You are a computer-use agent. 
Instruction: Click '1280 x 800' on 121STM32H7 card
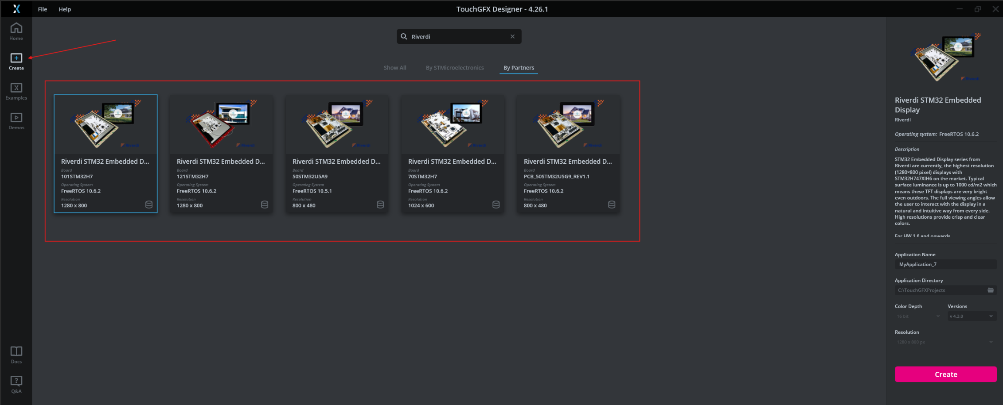click(x=190, y=205)
